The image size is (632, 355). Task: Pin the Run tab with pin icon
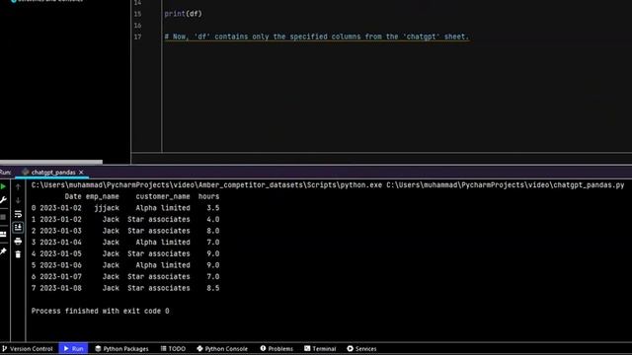[x=3, y=251]
